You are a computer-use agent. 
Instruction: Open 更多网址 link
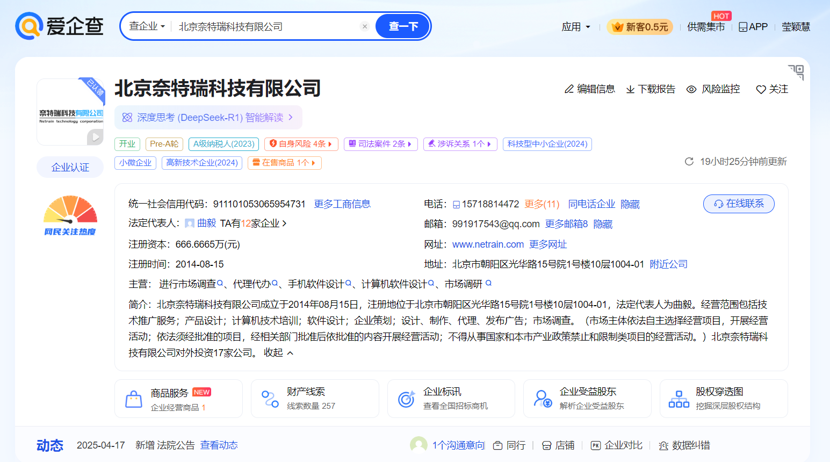click(x=548, y=244)
